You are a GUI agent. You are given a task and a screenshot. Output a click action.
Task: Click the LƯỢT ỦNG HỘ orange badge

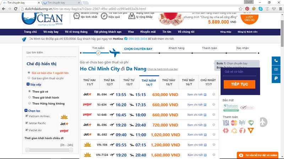coord(250,18)
